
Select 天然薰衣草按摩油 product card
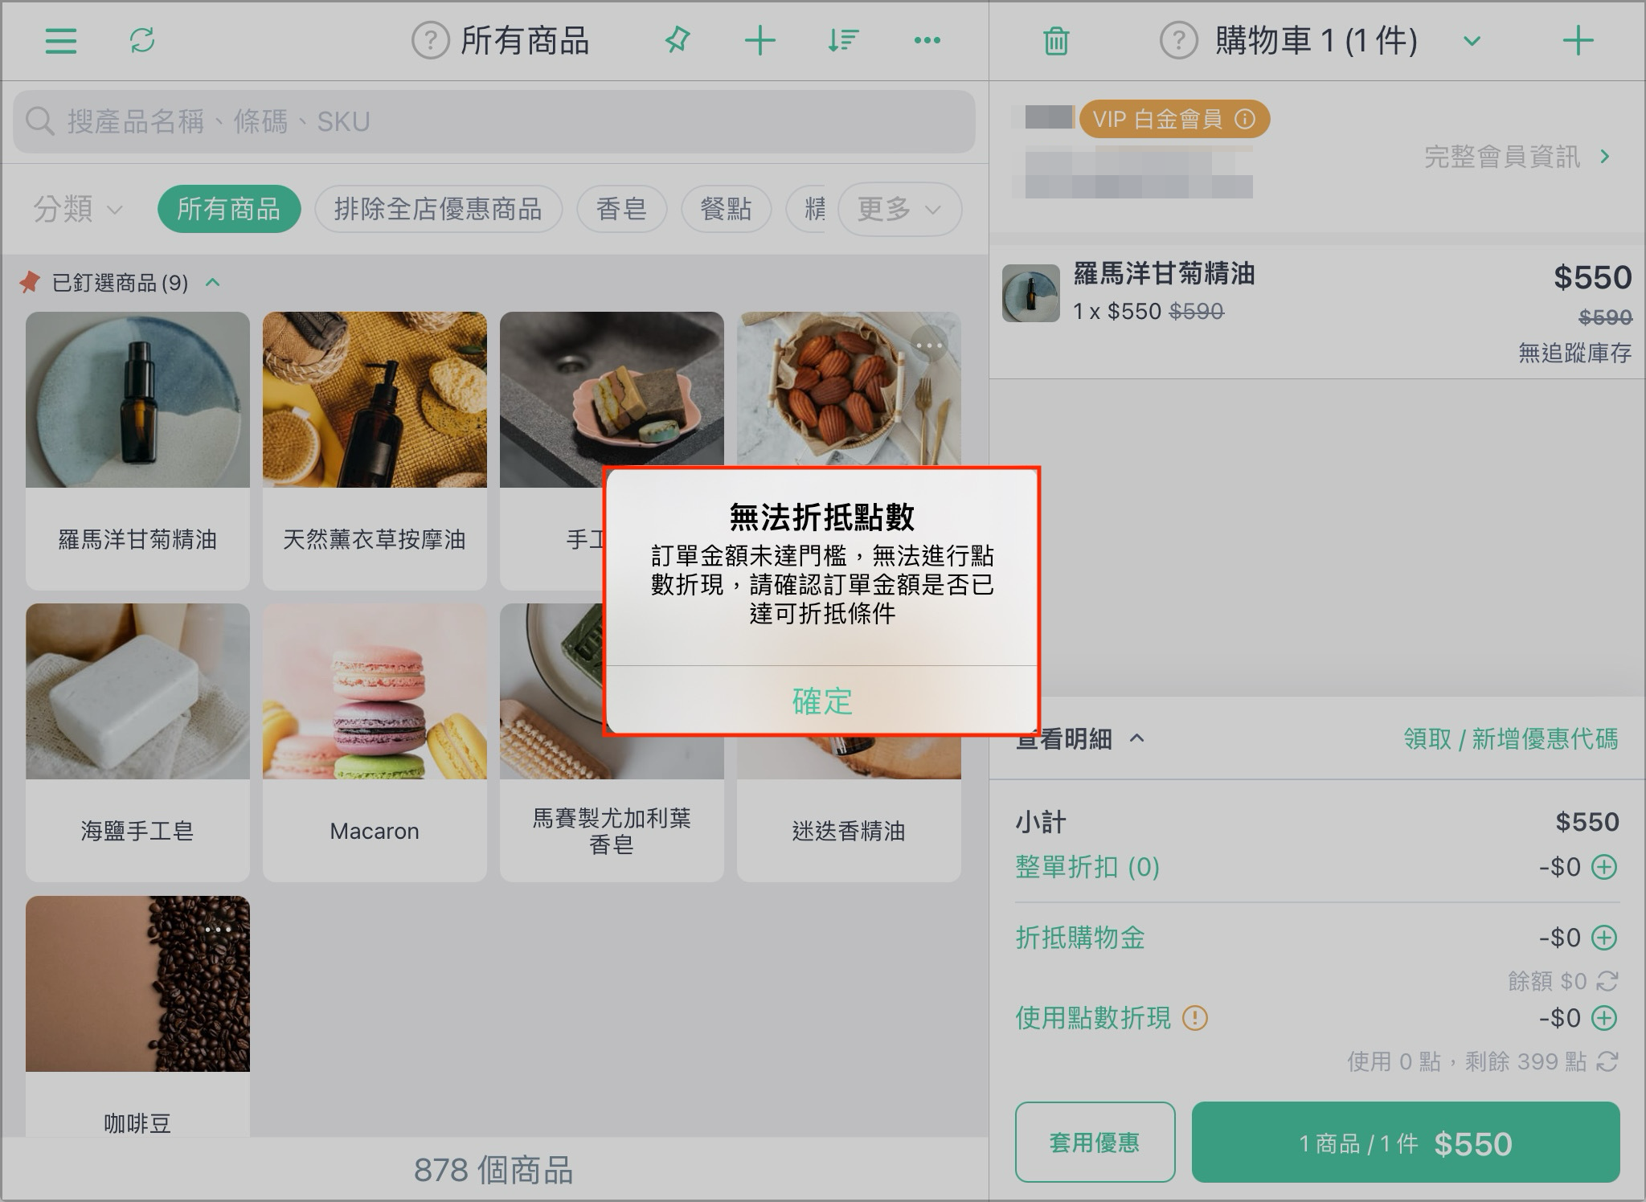[375, 451]
